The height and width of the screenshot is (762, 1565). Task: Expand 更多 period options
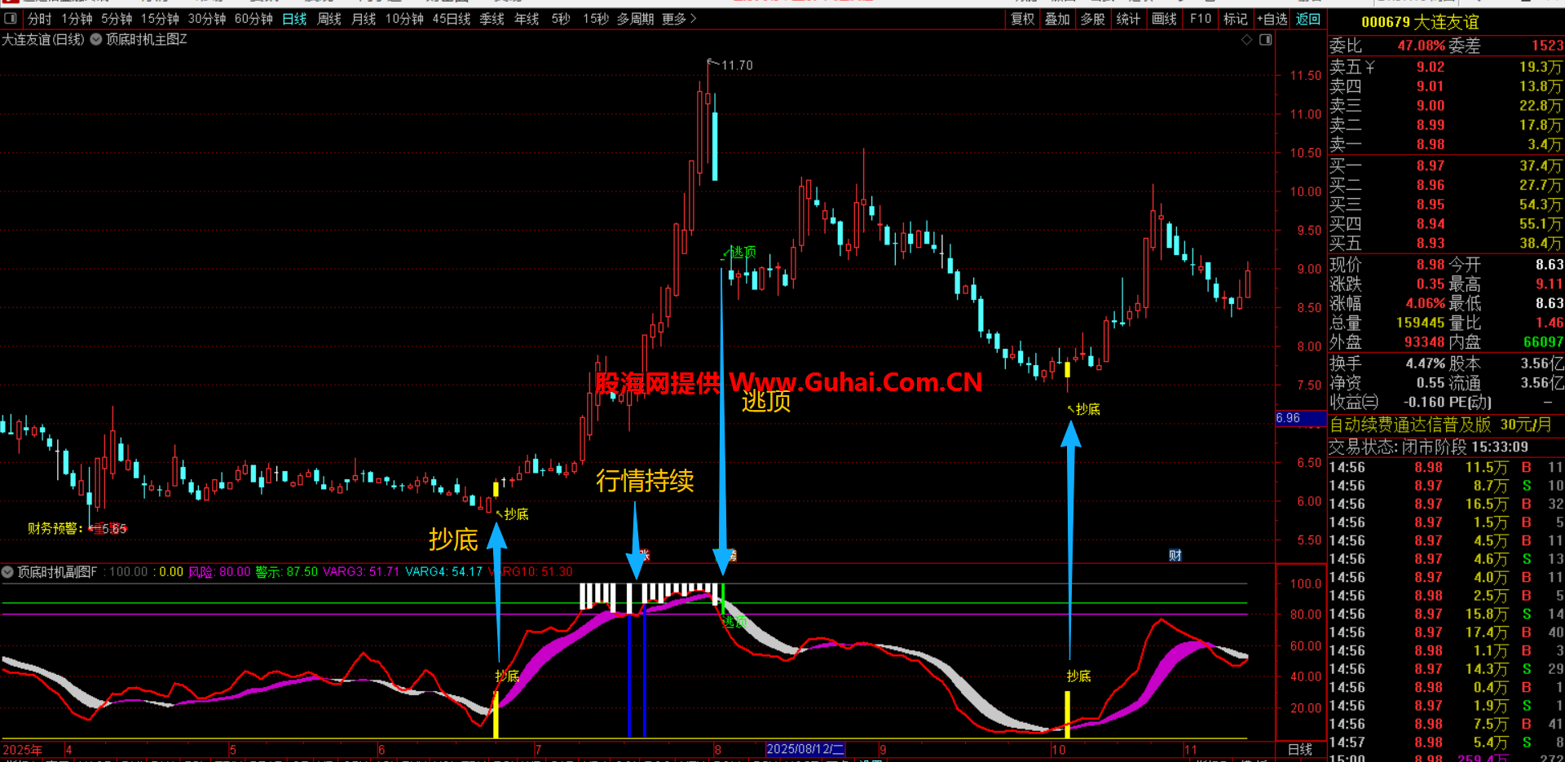click(x=679, y=19)
